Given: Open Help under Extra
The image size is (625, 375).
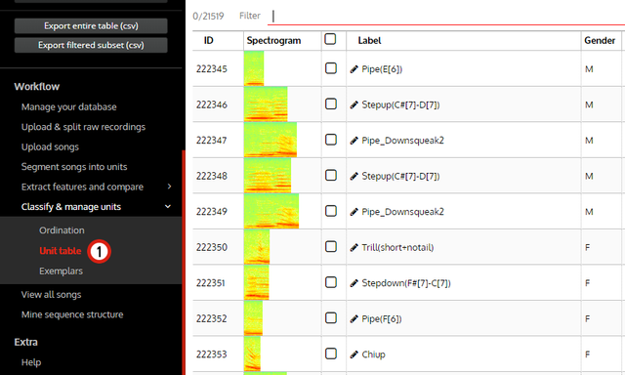Looking at the screenshot, I should (x=31, y=362).
